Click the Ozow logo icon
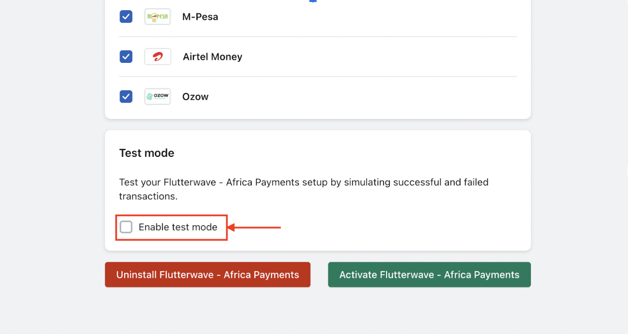Image resolution: width=628 pixels, height=334 pixels. pos(158,97)
